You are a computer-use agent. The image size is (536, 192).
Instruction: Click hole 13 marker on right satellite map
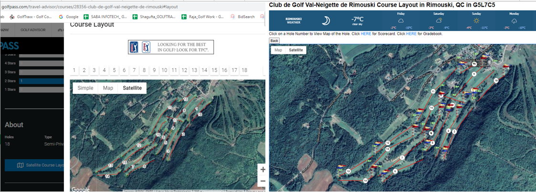(x=348, y=171)
